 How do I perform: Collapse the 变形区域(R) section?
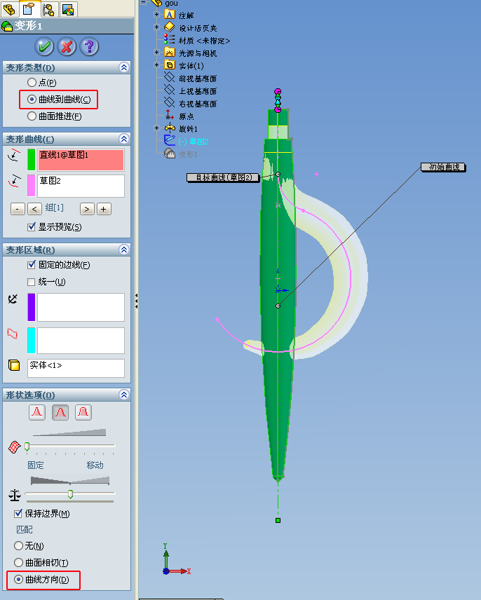124,250
